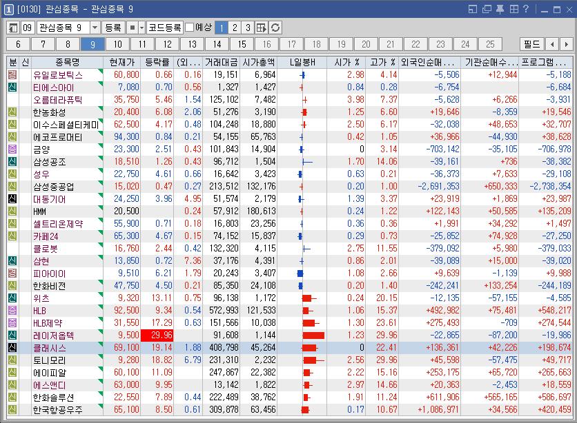
Task: Click the black 신 badge beside 대동기어
Action: click(12, 199)
